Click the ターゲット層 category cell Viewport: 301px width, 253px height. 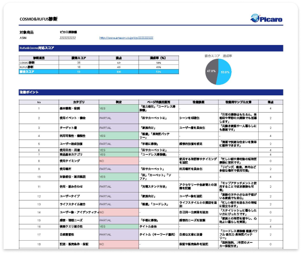79,128
